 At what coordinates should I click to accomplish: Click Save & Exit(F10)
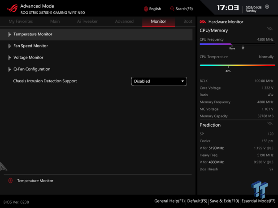[225, 201]
